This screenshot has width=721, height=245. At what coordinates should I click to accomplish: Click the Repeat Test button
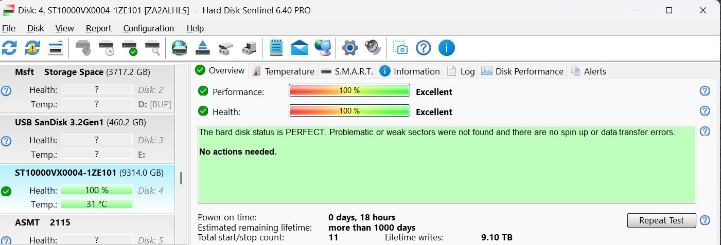(x=661, y=220)
